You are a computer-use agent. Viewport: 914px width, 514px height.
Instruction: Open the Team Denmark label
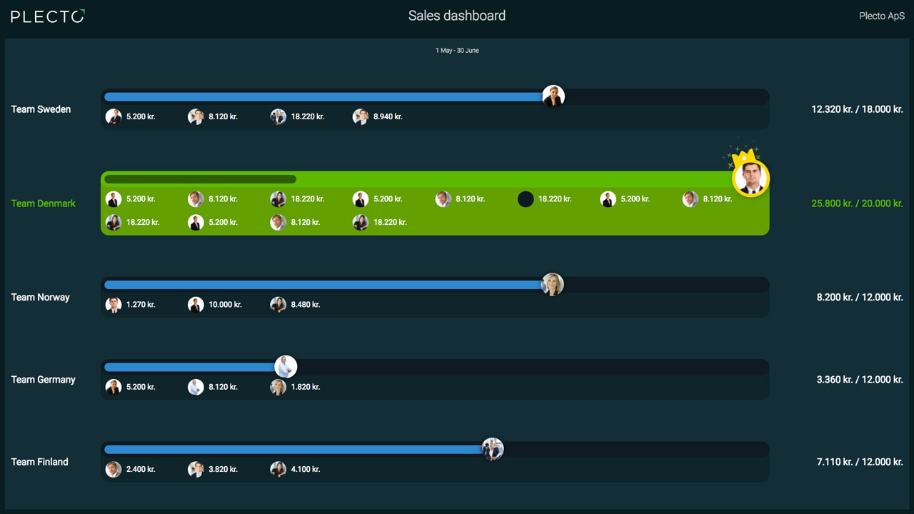(x=44, y=203)
